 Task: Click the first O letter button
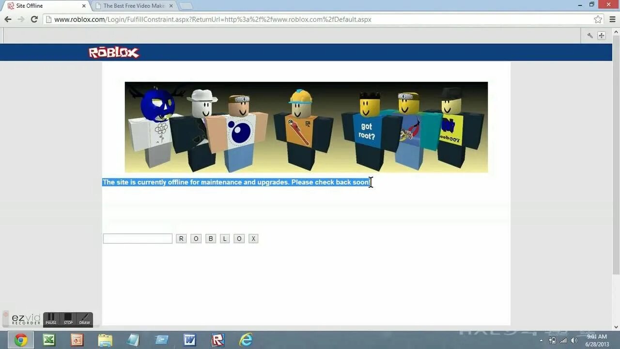click(x=196, y=238)
